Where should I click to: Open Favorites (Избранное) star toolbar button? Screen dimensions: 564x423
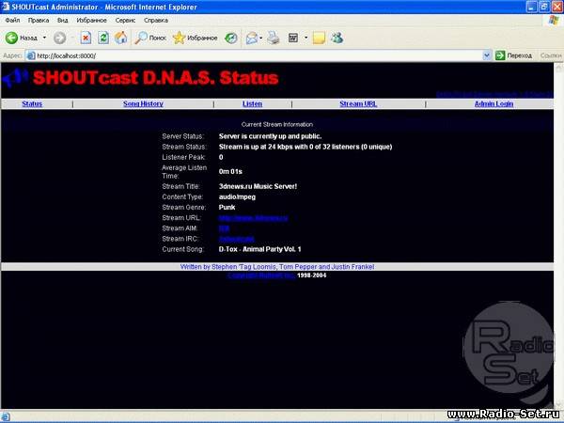point(192,39)
